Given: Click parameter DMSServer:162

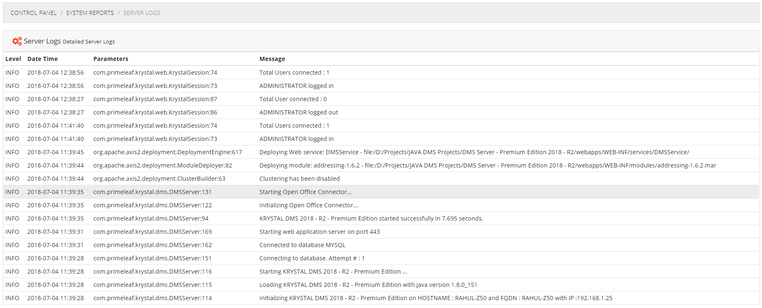Looking at the screenshot, I should click(152, 245).
